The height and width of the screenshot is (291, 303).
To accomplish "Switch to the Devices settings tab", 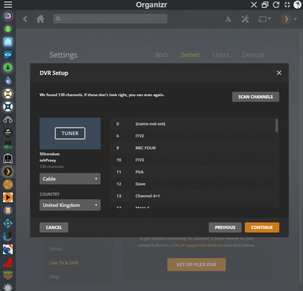I will 253,55.
